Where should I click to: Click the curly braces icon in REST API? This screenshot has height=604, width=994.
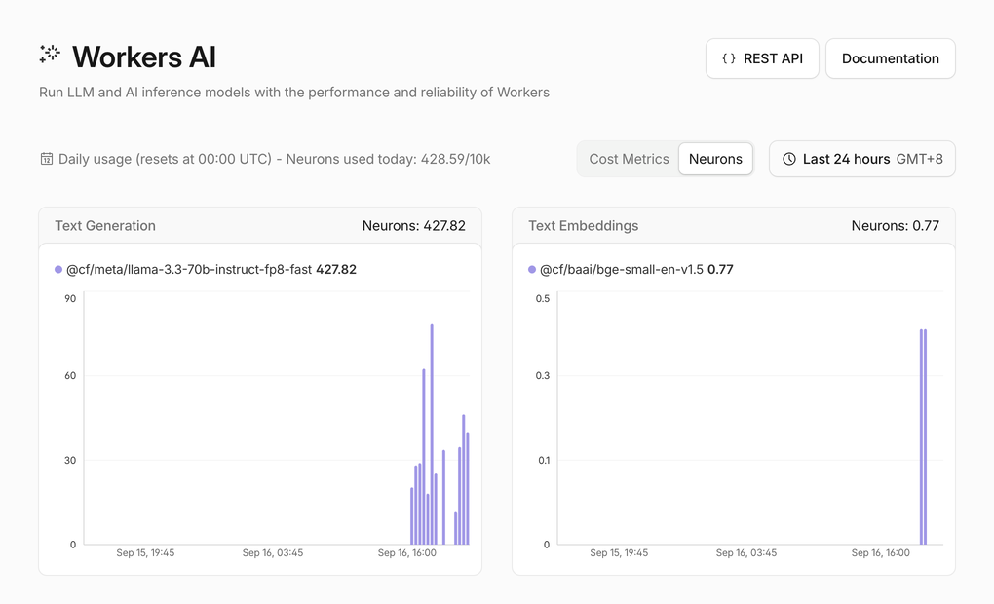click(x=729, y=58)
